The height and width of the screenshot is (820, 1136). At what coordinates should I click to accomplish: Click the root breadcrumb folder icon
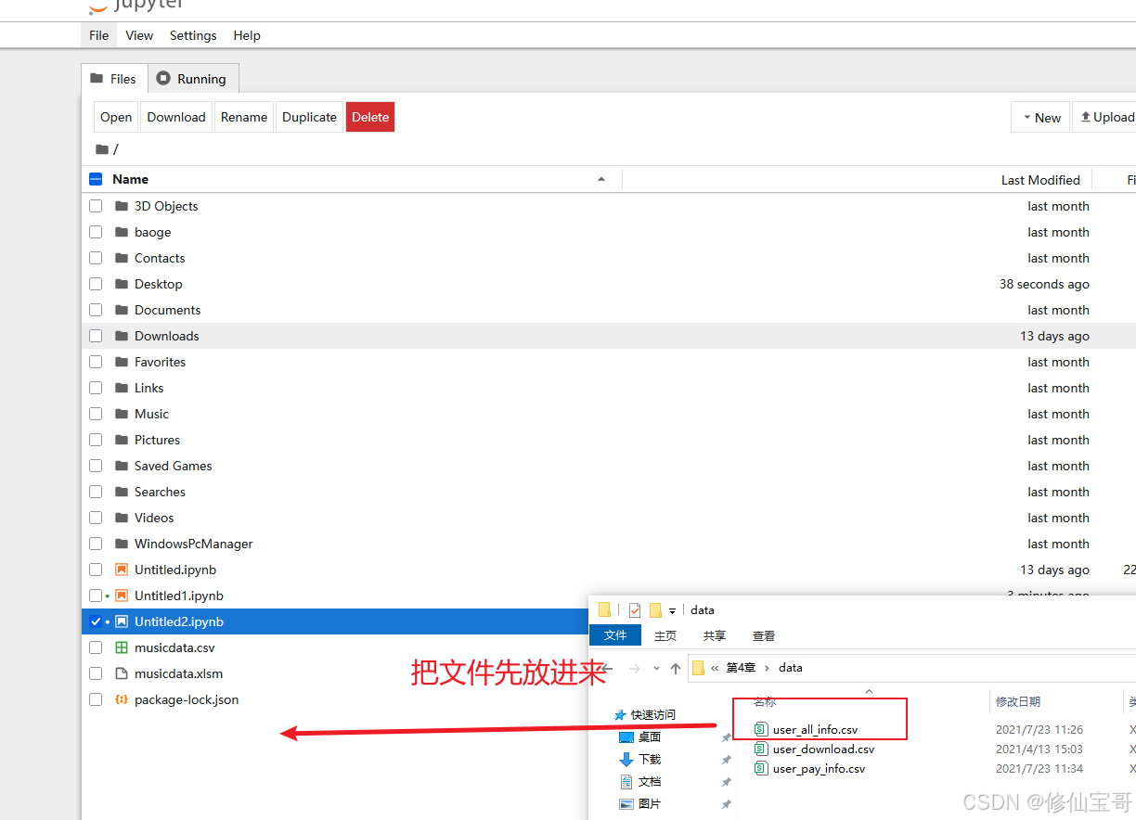point(101,148)
